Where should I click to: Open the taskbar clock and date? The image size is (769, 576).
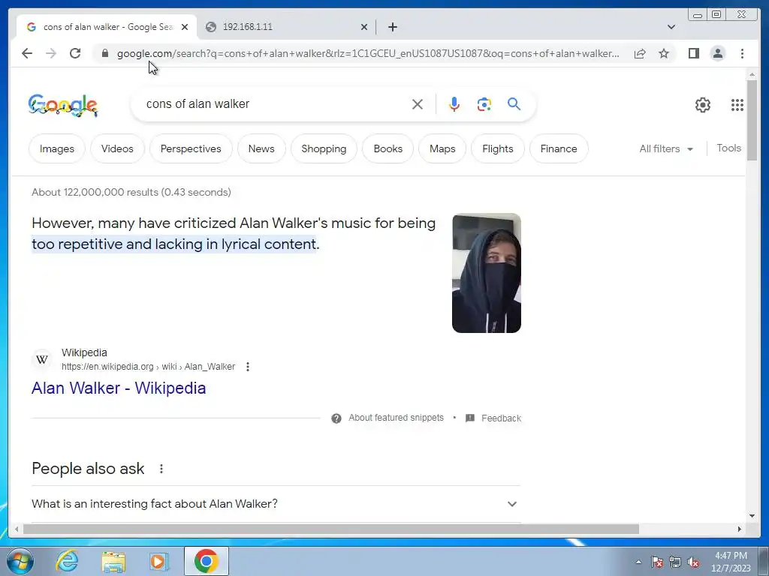731,562
